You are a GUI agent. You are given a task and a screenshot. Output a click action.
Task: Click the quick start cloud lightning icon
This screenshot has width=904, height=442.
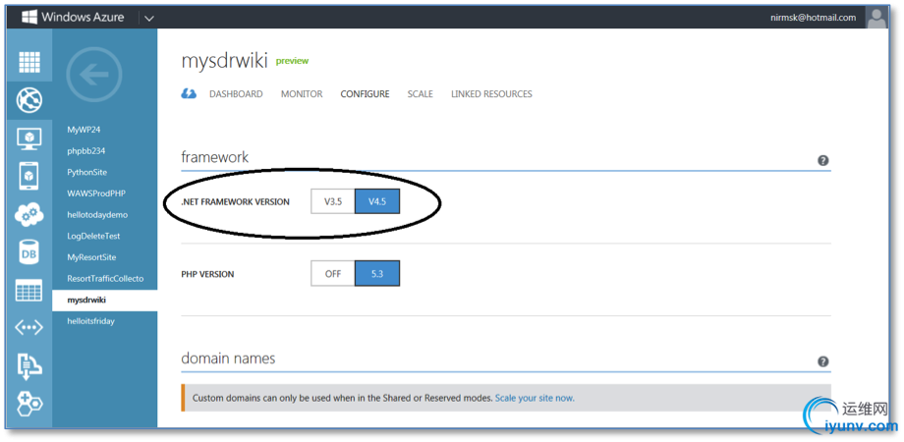[189, 94]
